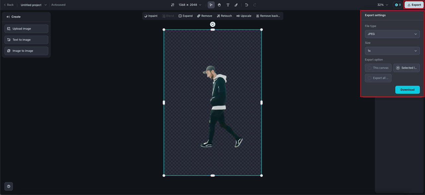Click Inpaint in the edit toolbar
This screenshot has height=195, width=425.
pos(151,16)
